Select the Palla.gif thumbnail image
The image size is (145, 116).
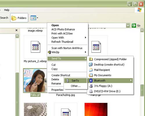35,80
